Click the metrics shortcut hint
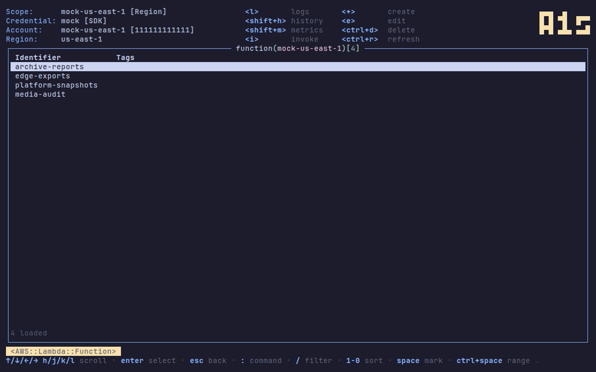Image resolution: width=596 pixels, height=372 pixels. [x=307, y=30]
